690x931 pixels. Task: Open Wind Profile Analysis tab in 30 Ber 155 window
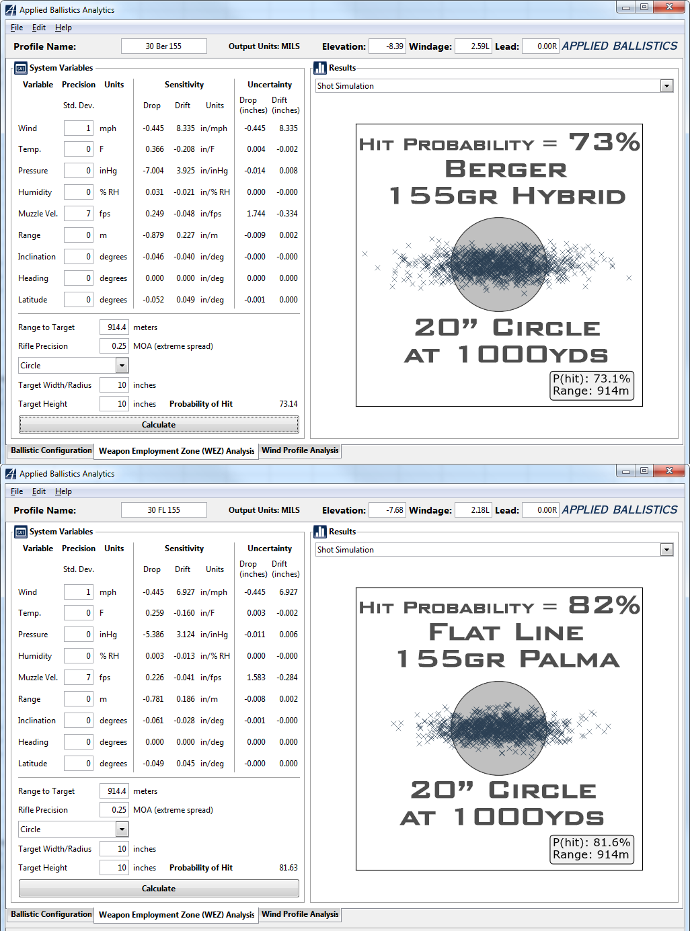(x=300, y=450)
